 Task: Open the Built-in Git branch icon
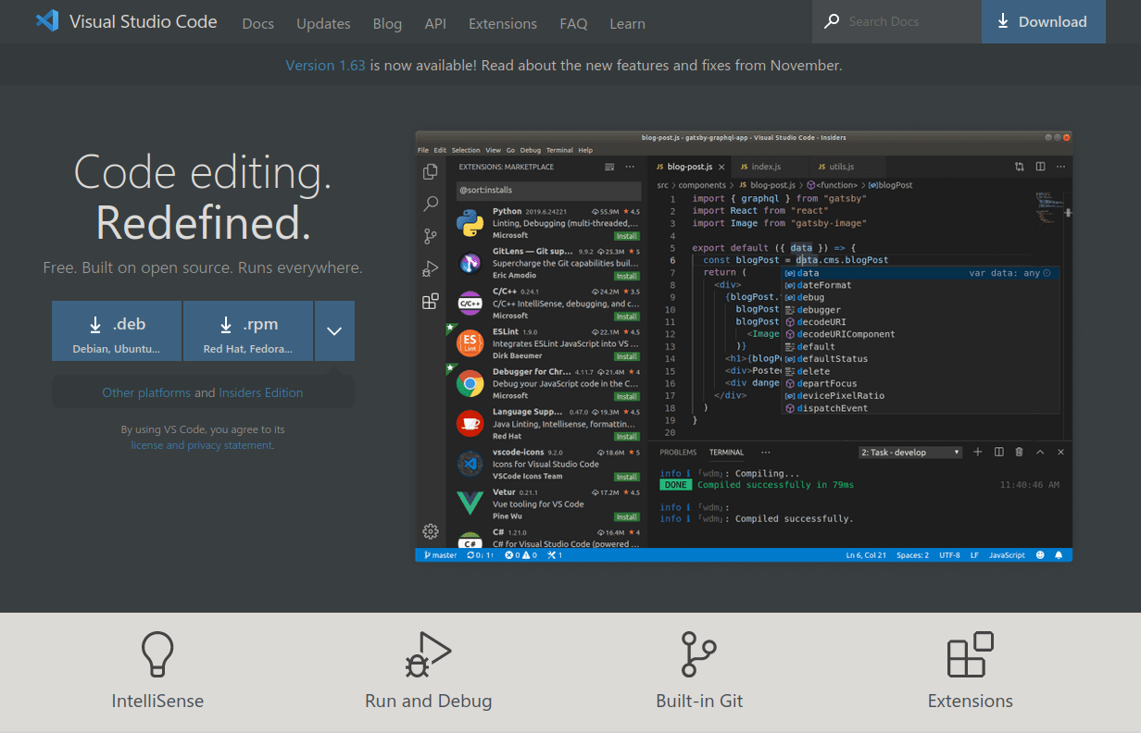(x=699, y=655)
